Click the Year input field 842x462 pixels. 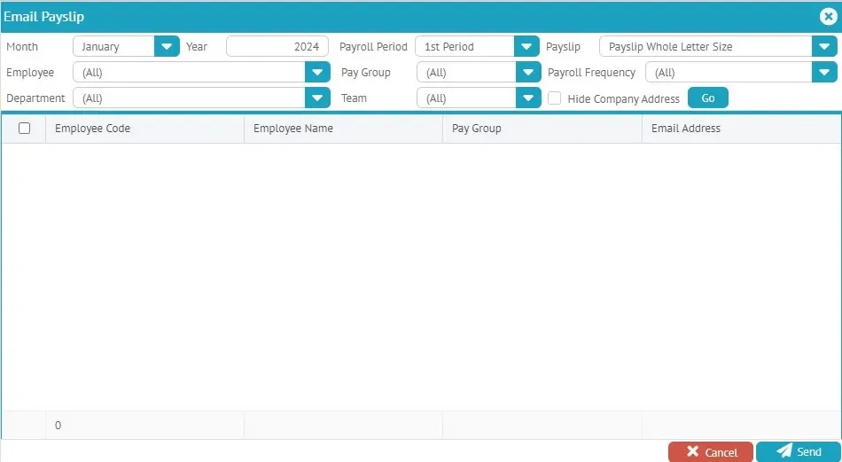(x=277, y=46)
